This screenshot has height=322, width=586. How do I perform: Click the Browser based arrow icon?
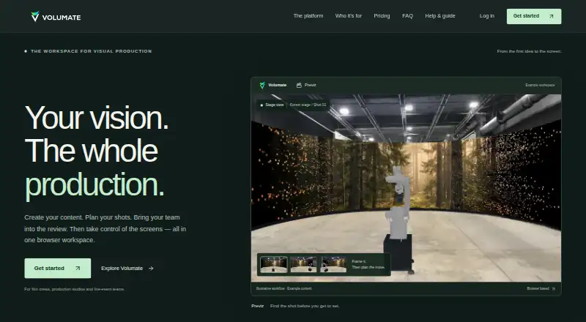point(554,289)
